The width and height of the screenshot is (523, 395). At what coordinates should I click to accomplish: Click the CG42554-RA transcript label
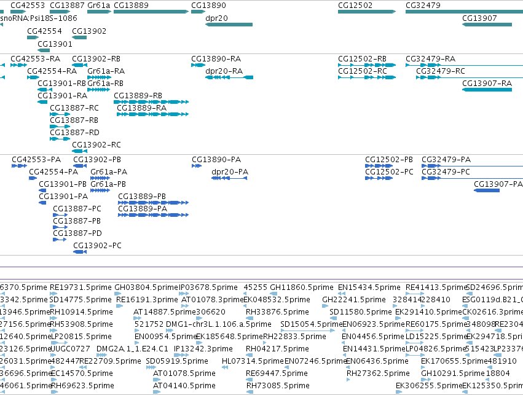[52, 71]
